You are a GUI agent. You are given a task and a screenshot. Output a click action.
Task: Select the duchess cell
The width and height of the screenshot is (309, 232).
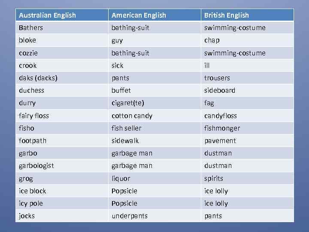31,90
